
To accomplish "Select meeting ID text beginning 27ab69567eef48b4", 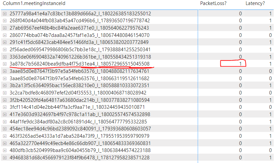I will point(79,28).
